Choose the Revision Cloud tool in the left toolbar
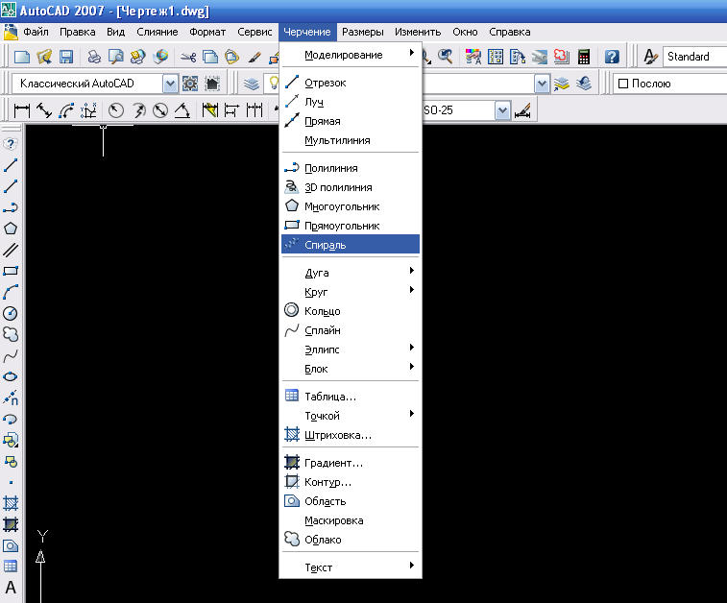This screenshot has height=603, width=727. [x=11, y=334]
